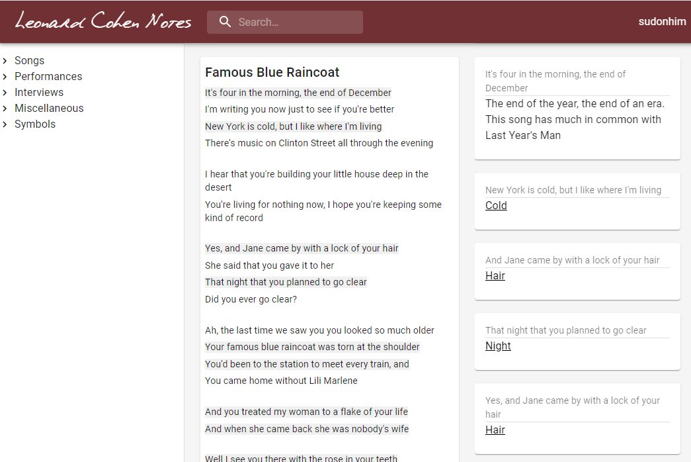The height and width of the screenshot is (462, 691).
Task: Open the Hair link under 'And Jane came by'
Action: click(495, 276)
